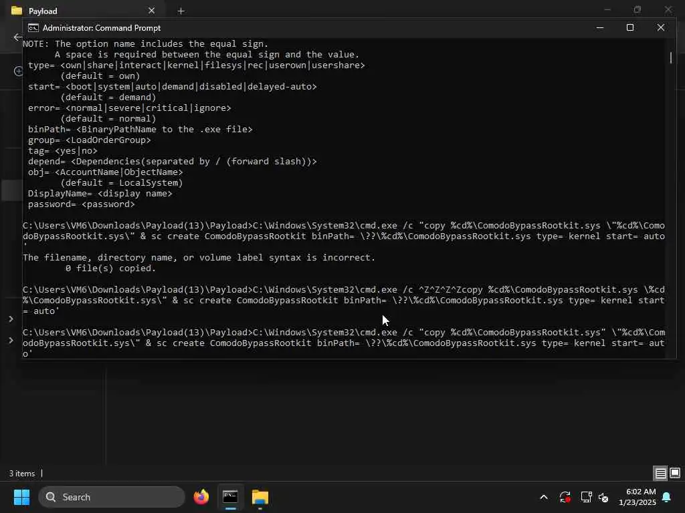The image size is (685, 513).
Task: Select the Payload tab in File Explorer
Action: (83, 11)
